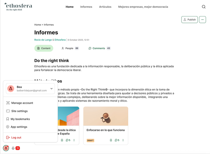Go to App settings in the user menu
Image resolution: width=210 pixels, height=154 pixels.
19,127
